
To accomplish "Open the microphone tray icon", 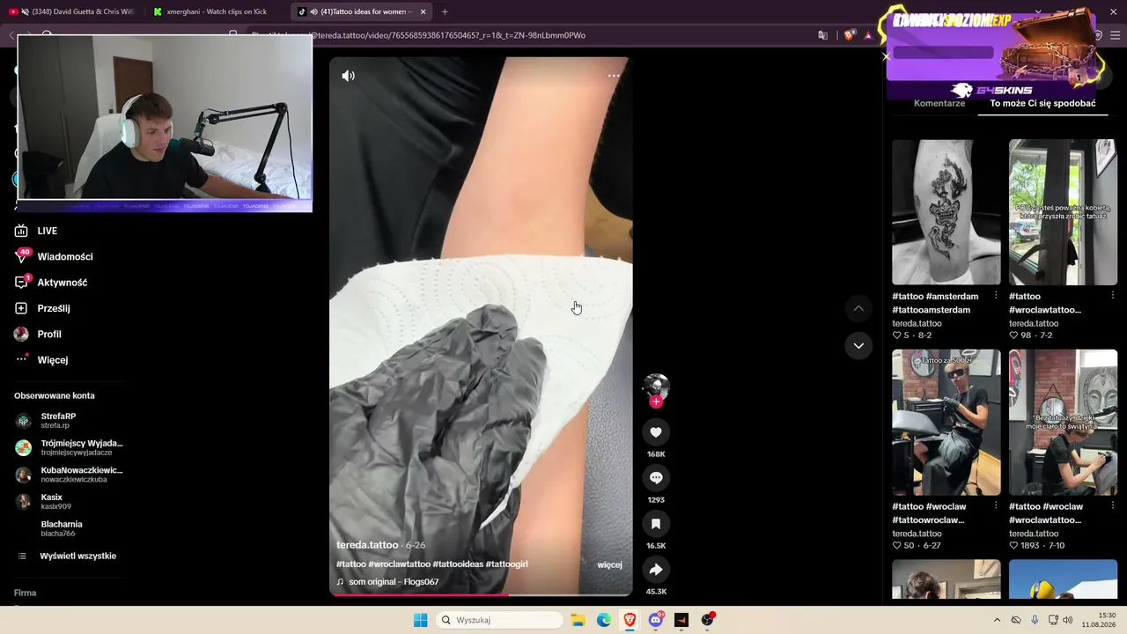I will coord(1035,620).
